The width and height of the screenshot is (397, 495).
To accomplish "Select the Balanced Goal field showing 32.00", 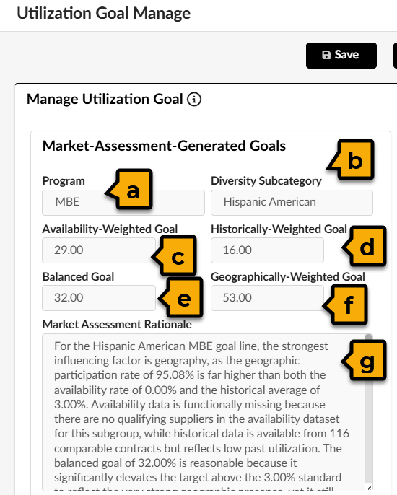I will [x=99, y=298].
